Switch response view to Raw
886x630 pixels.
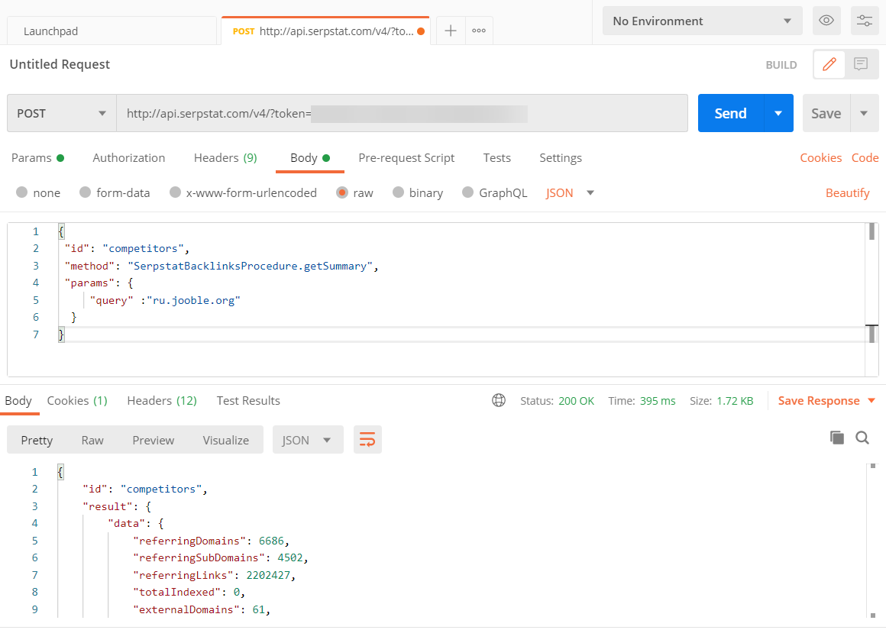tap(92, 440)
